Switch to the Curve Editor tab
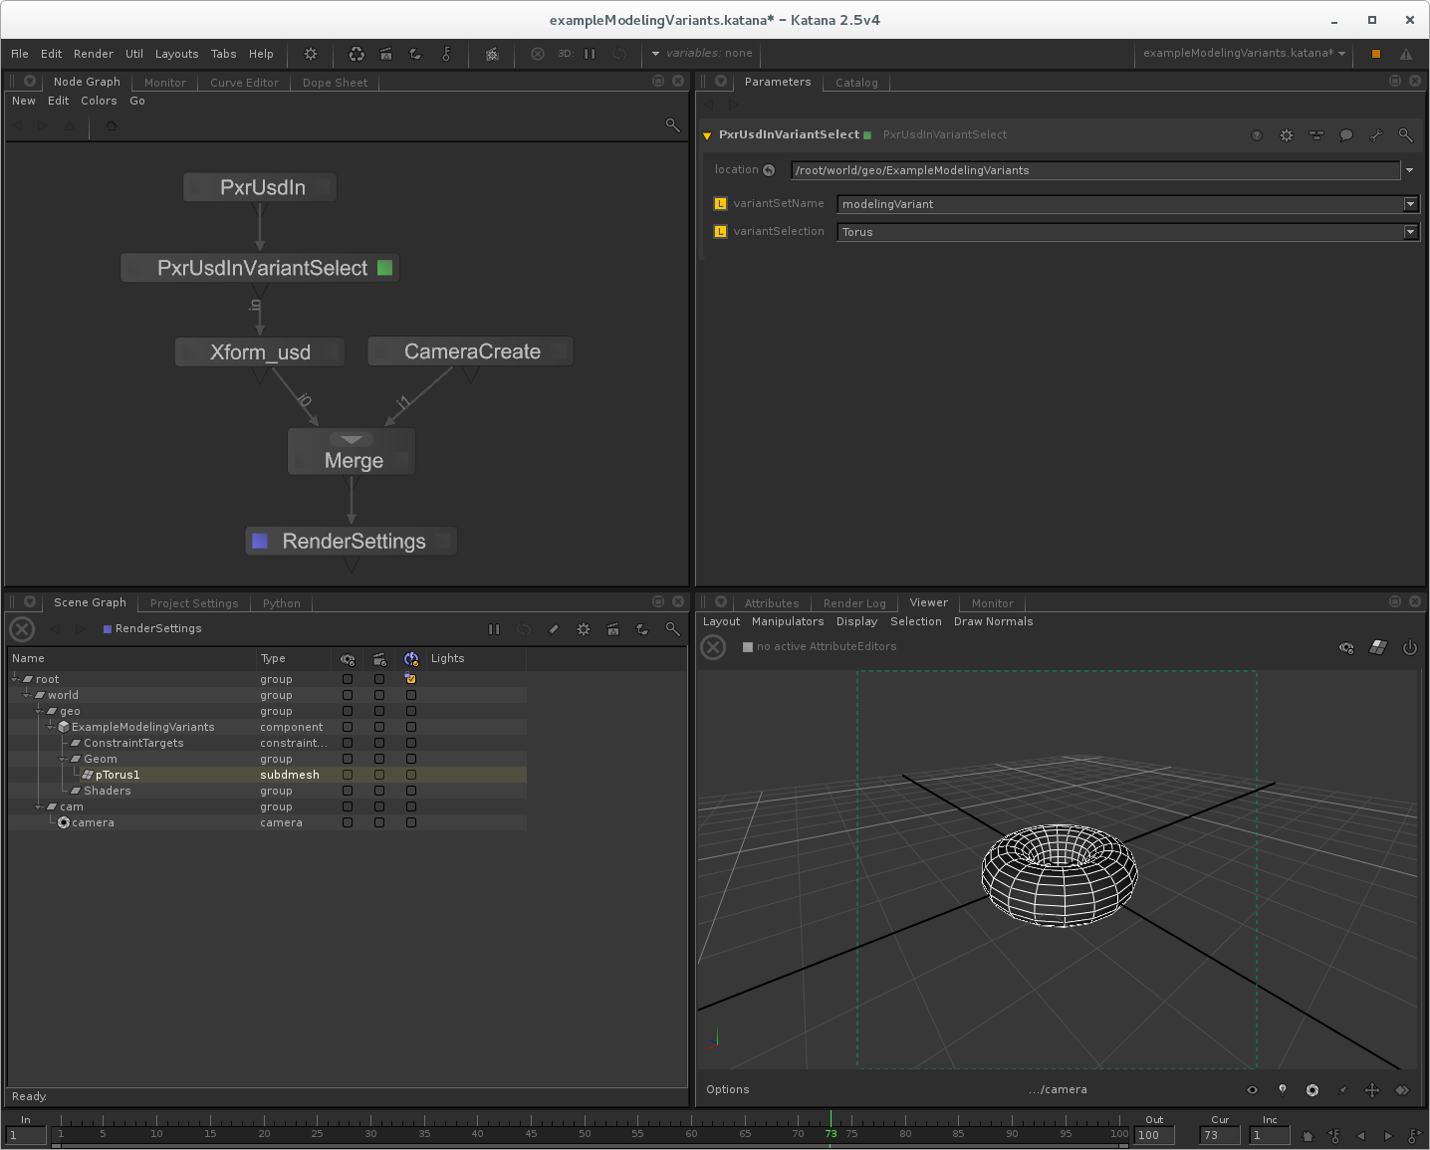This screenshot has width=1430, height=1150. tap(244, 83)
